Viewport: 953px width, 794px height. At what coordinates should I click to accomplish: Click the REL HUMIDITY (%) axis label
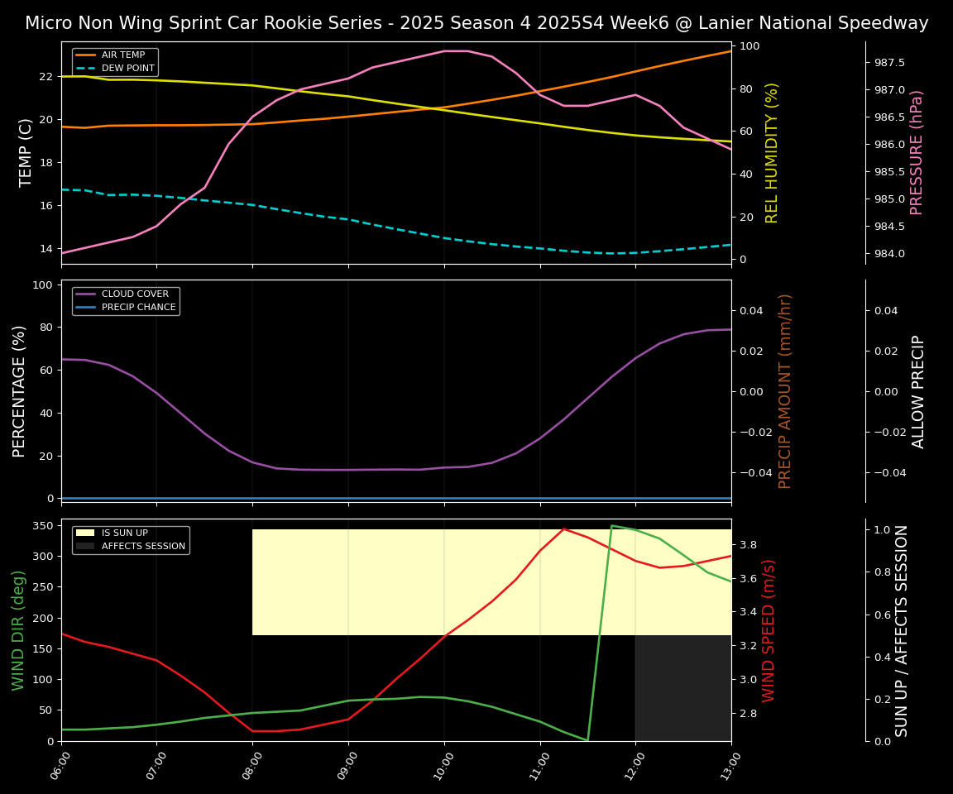tap(772, 153)
